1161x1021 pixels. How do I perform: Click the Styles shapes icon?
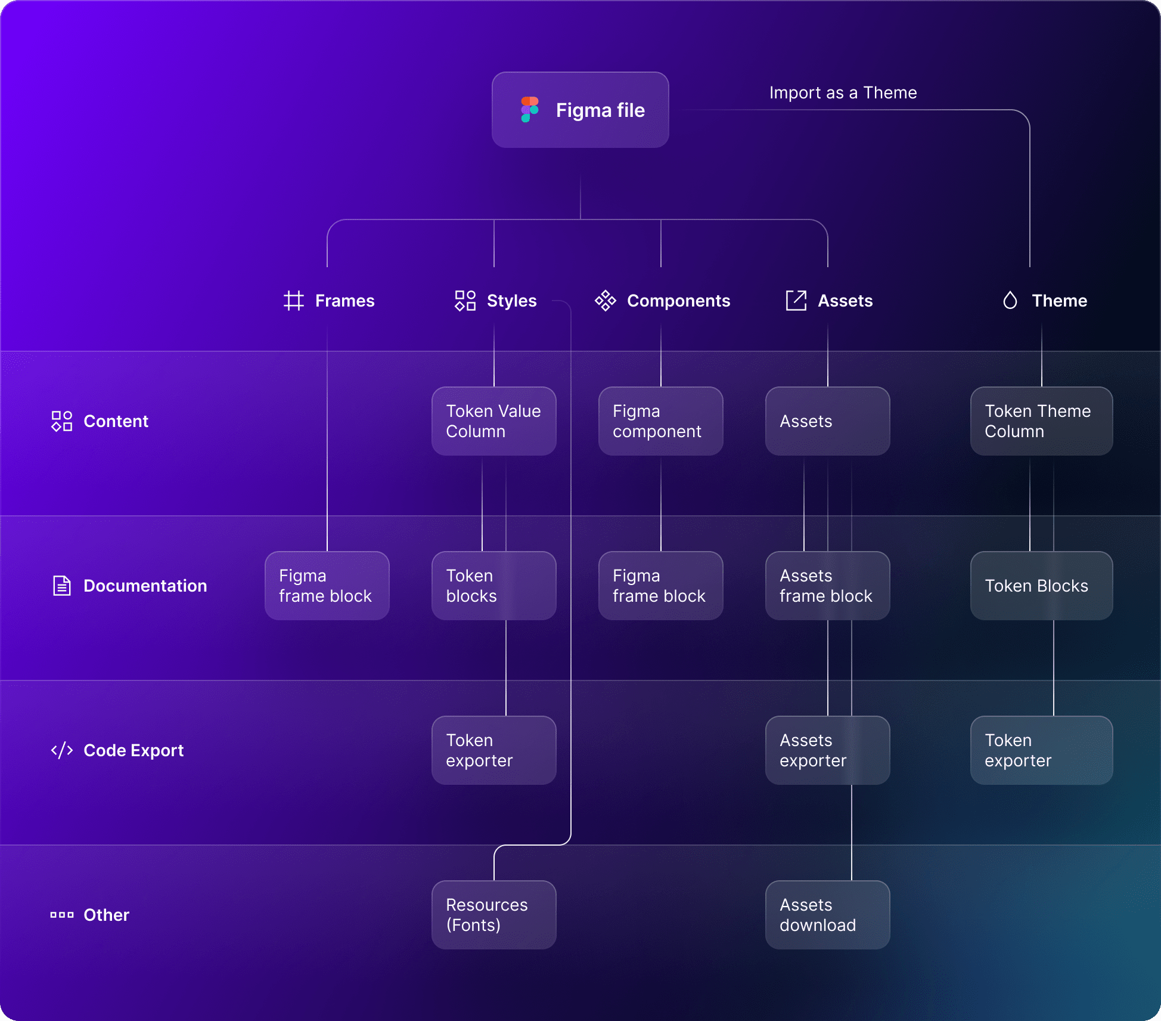pos(465,301)
